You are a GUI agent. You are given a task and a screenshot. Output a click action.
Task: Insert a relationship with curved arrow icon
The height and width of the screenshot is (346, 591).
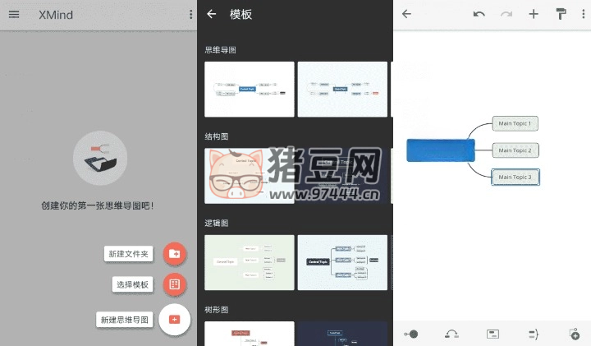click(x=451, y=334)
